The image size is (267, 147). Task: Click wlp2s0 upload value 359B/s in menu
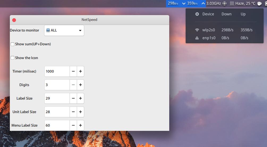coord(246,30)
